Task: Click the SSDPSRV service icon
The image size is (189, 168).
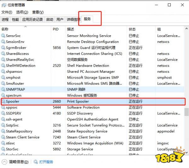Action: (3, 113)
